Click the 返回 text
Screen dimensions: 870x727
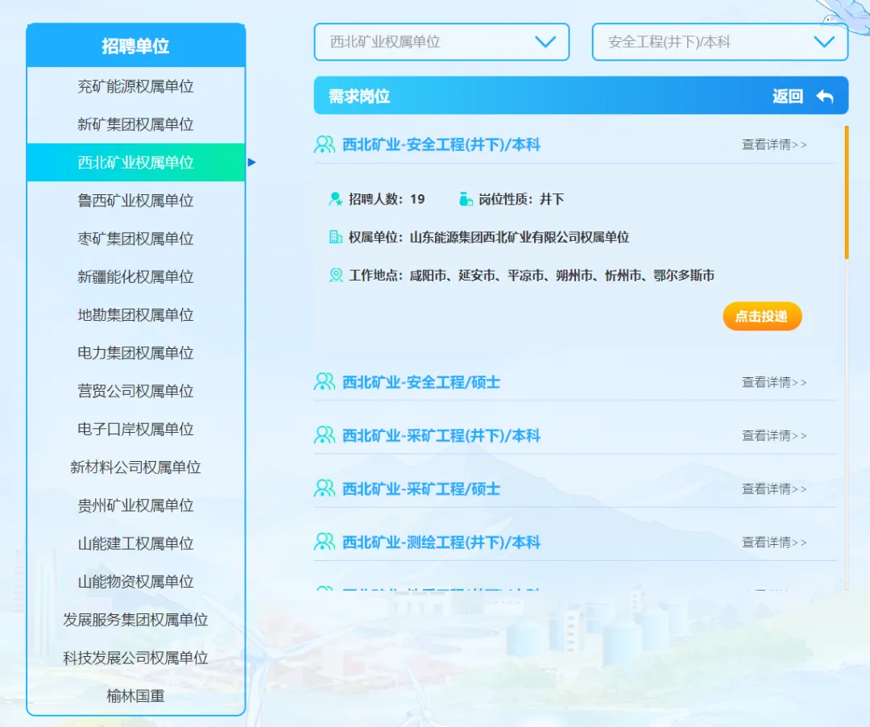point(788,97)
